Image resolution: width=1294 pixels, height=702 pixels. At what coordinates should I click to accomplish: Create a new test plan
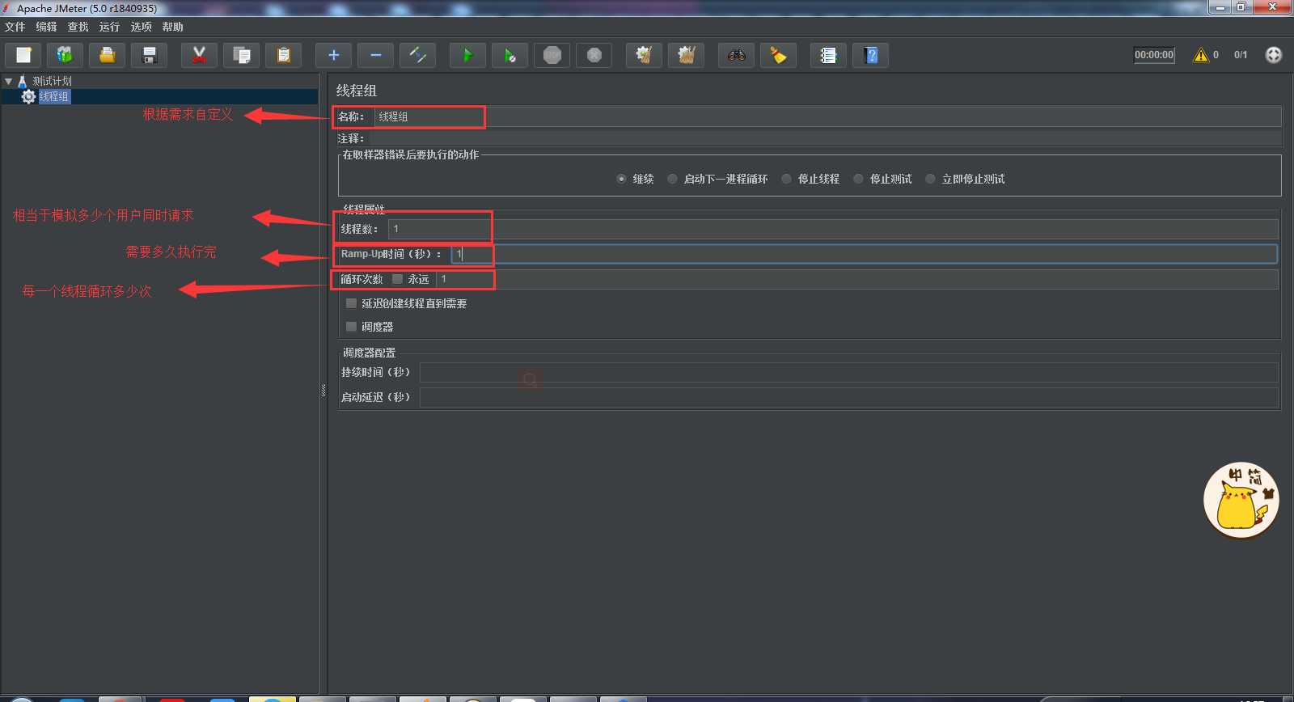[23, 55]
